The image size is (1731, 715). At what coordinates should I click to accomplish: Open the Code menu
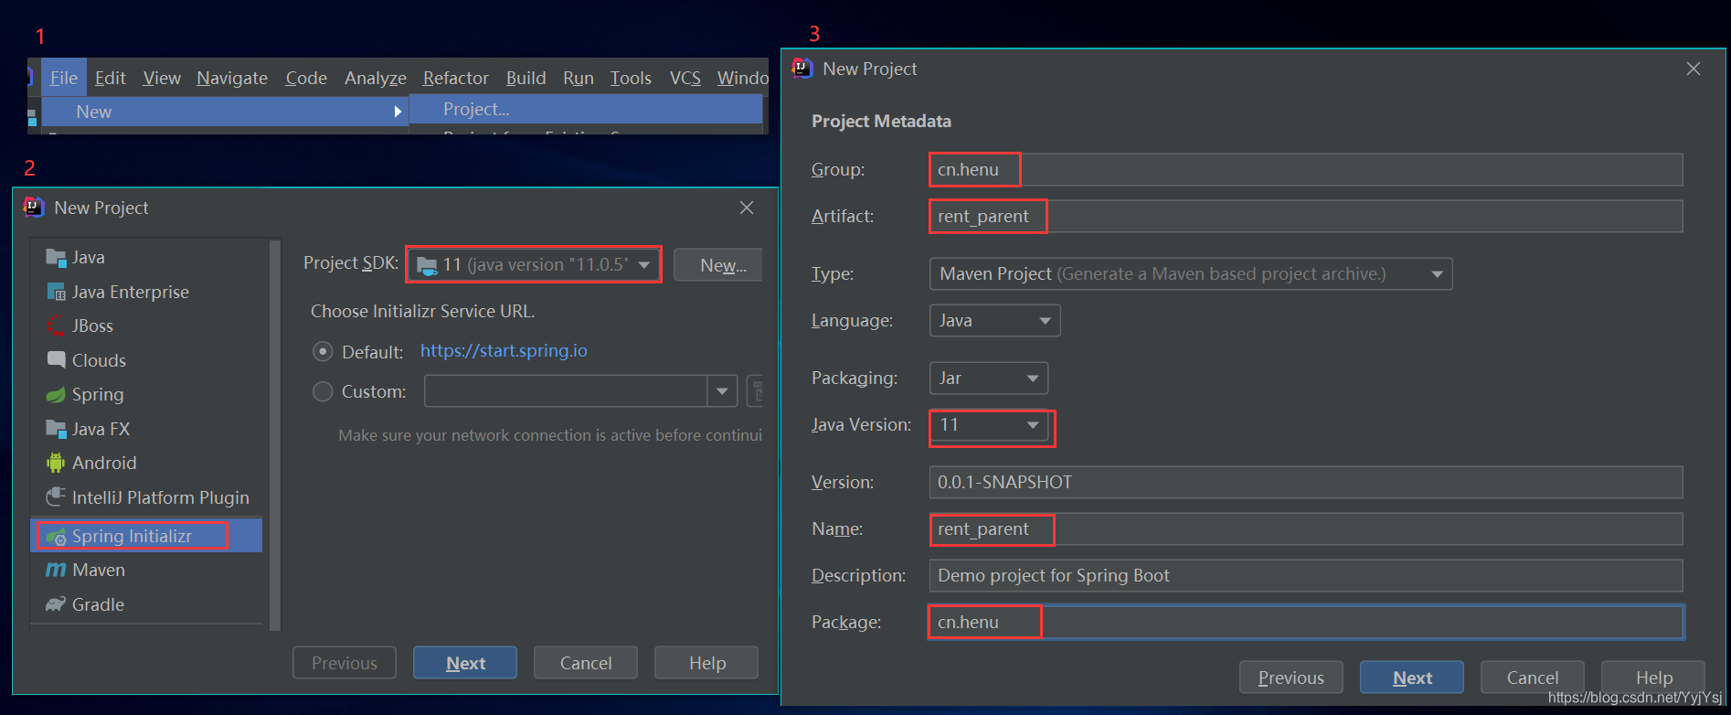306,78
